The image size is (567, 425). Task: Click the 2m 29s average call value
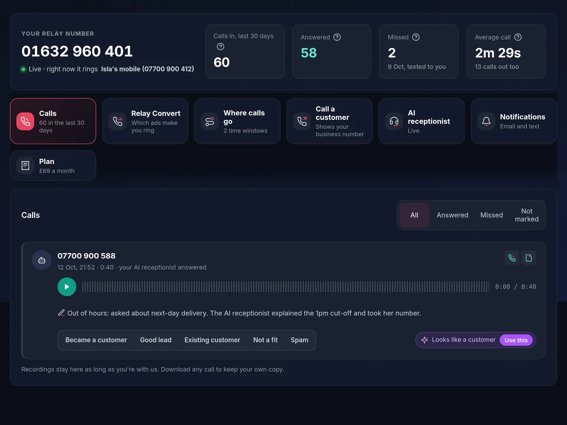(x=498, y=53)
